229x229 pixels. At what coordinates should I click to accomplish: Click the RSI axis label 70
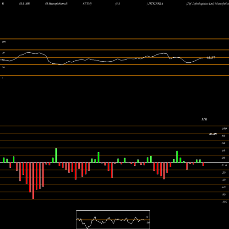pos(3,53)
